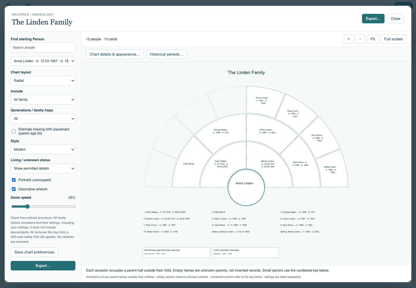Click key entry '10. Walter Reed'

(161, 232)
